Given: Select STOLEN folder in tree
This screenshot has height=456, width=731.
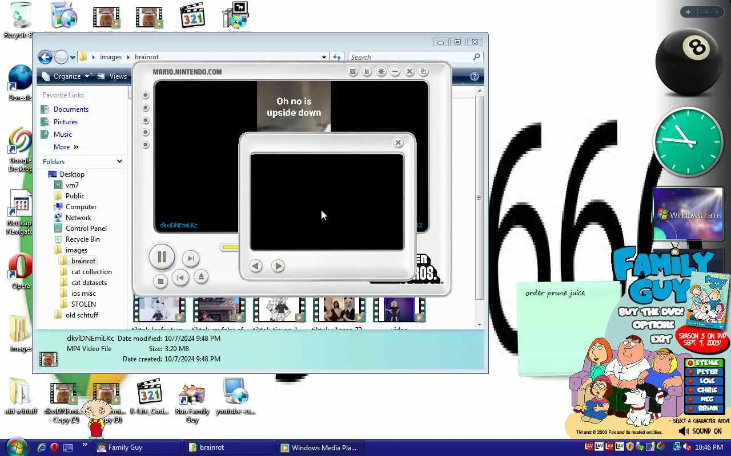Looking at the screenshot, I should pos(83,304).
